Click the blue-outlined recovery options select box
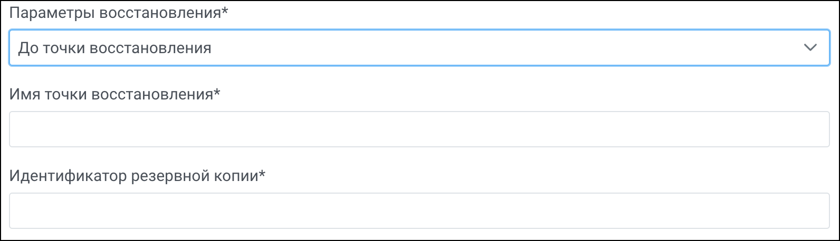This screenshot has width=840, height=241. pyautogui.click(x=419, y=48)
